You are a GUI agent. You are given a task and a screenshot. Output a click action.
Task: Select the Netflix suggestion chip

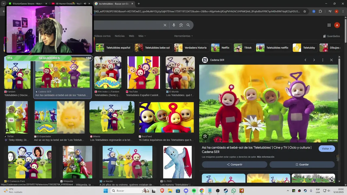[x=221, y=48]
